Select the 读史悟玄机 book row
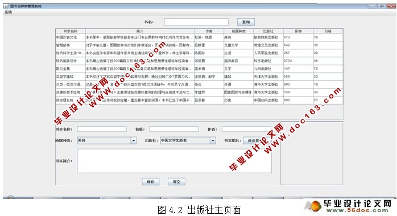Viewport: 397px width, 216px height. coord(199,100)
